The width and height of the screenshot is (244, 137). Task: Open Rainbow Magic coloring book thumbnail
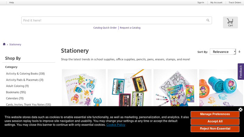(x=175, y=88)
